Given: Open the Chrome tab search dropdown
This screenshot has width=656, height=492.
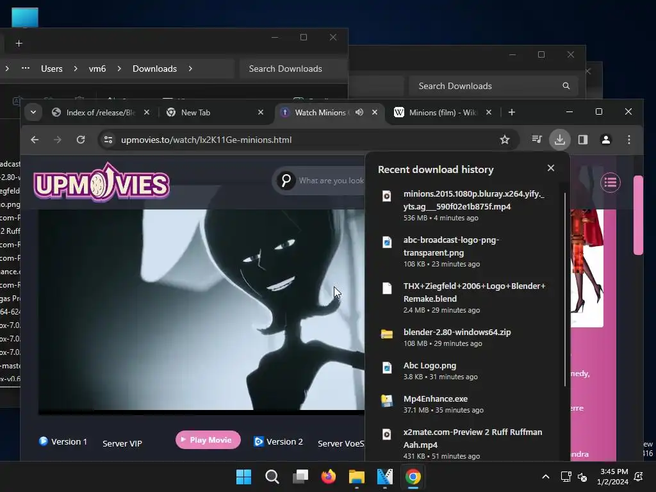Looking at the screenshot, I should click(x=33, y=112).
